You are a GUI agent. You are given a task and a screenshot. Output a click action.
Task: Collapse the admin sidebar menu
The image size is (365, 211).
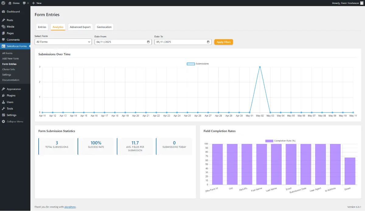[4, 122]
